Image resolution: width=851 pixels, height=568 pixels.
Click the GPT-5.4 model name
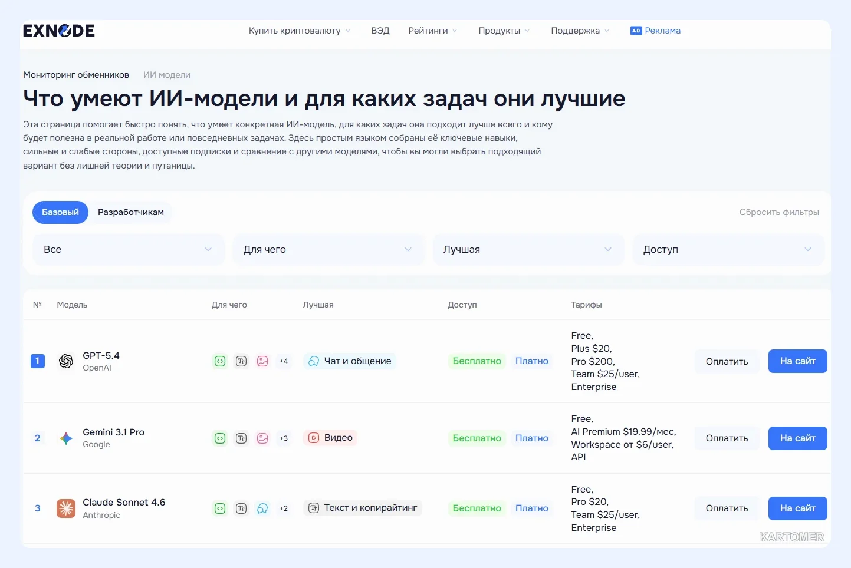101,355
